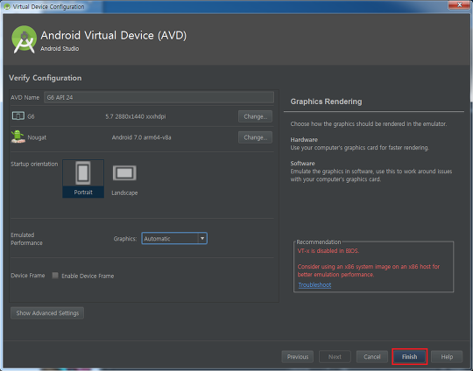The height and width of the screenshot is (371, 473).
Task: Click the 'Emulated Performance' label
Action: point(26,239)
